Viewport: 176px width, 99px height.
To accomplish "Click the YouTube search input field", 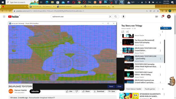I will pyautogui.click(x=80, y=16).
